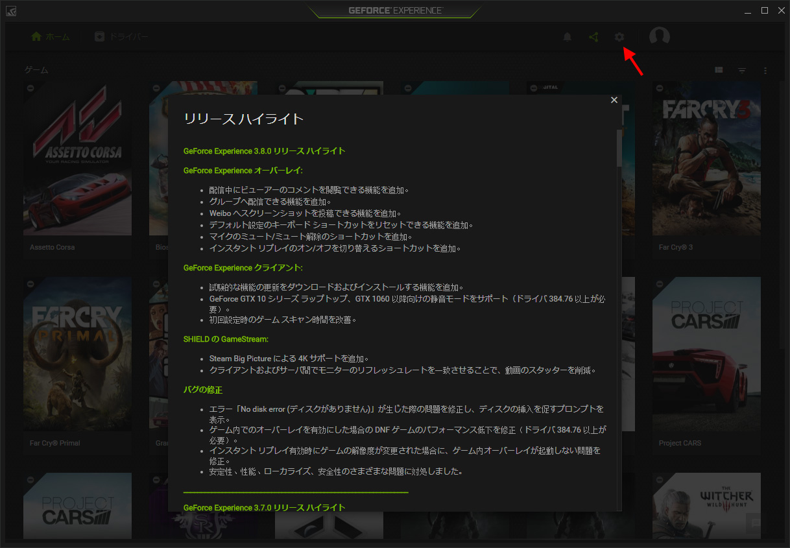Open the Far Cry 3 game thumbnail
The height and width of the screenshot is (548, 790).
[x=706, y=158]
